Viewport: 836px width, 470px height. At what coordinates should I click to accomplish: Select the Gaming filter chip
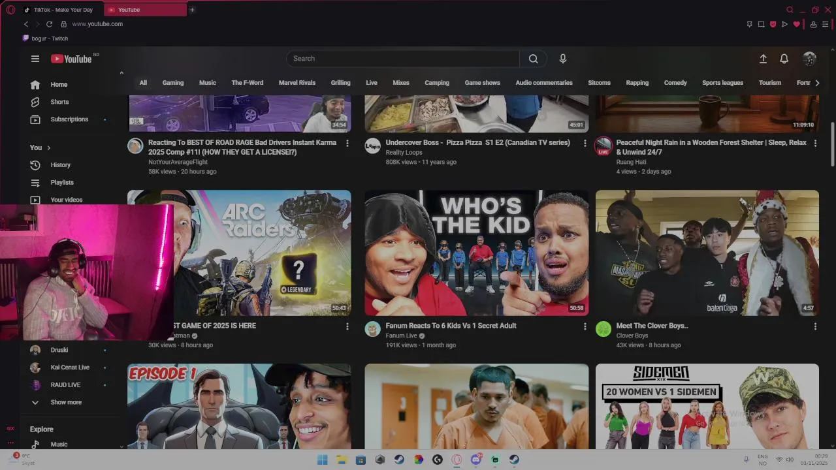pyautogui.click(x=173, y=83)
